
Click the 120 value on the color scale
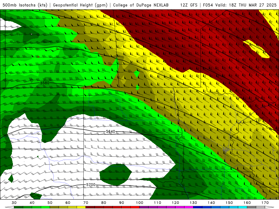pos(175,203)
